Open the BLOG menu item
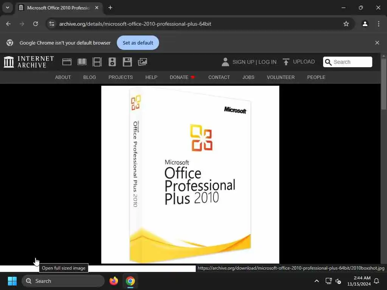This screenshot has width=387, height=290. click(90, 77)
